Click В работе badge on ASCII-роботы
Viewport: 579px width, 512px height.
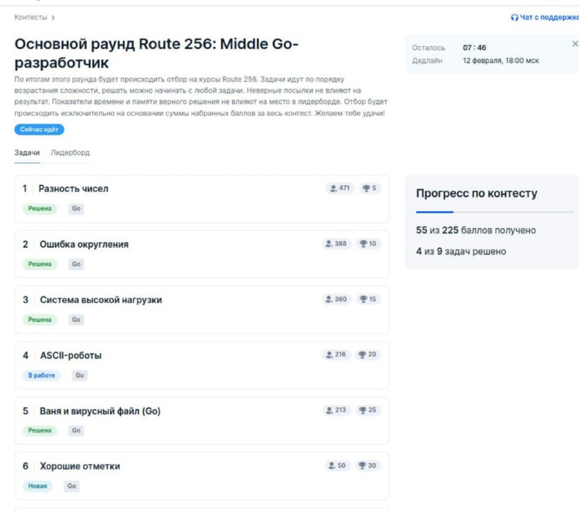pyautogui.click(x=42, y=375)
